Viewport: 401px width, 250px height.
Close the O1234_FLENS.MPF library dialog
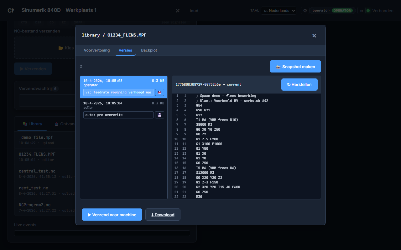click(314, 36)
